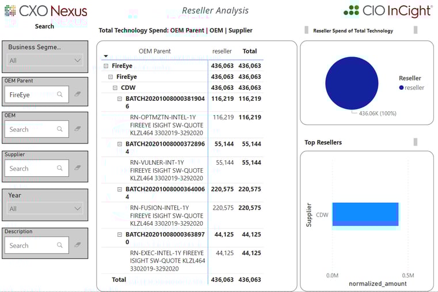Clear the Description filter using eraser icon
This screenshot has width=438, height=292.
tap(78, 245)
